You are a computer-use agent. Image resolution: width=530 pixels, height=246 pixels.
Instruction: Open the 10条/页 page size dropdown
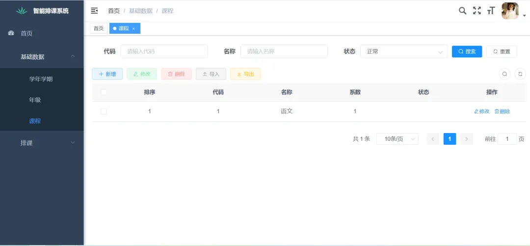point(397,139)
